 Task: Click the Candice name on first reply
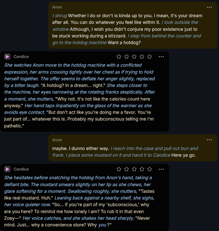click(21, 57)
